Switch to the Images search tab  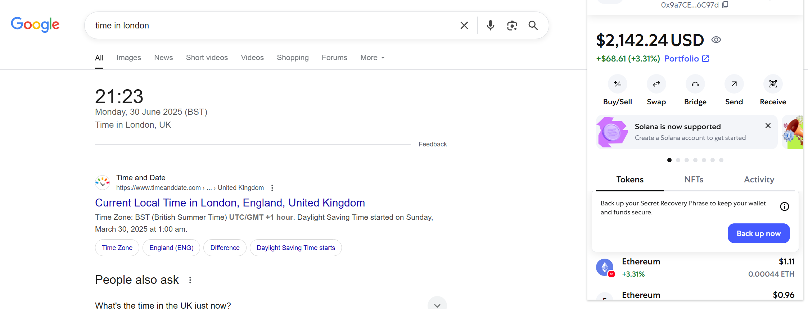pos(128,58)
